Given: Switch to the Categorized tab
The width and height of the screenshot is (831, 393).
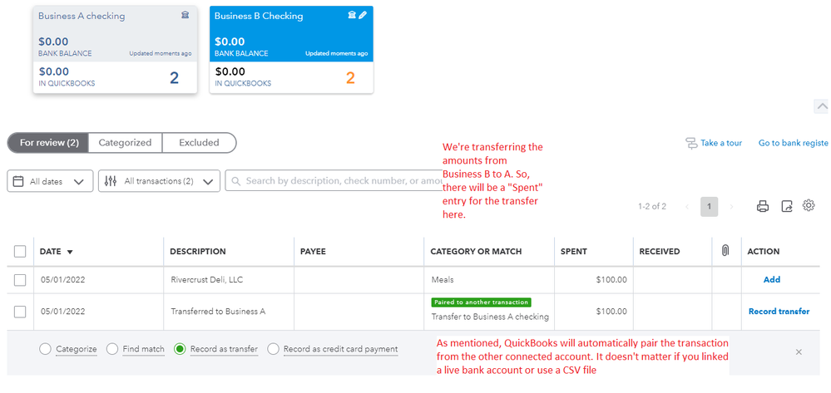Looking at the screenshot, I should [x=125, y=143].
